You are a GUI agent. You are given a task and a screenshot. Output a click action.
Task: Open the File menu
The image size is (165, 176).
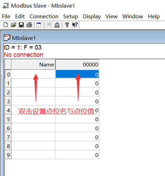click(6, 17)
